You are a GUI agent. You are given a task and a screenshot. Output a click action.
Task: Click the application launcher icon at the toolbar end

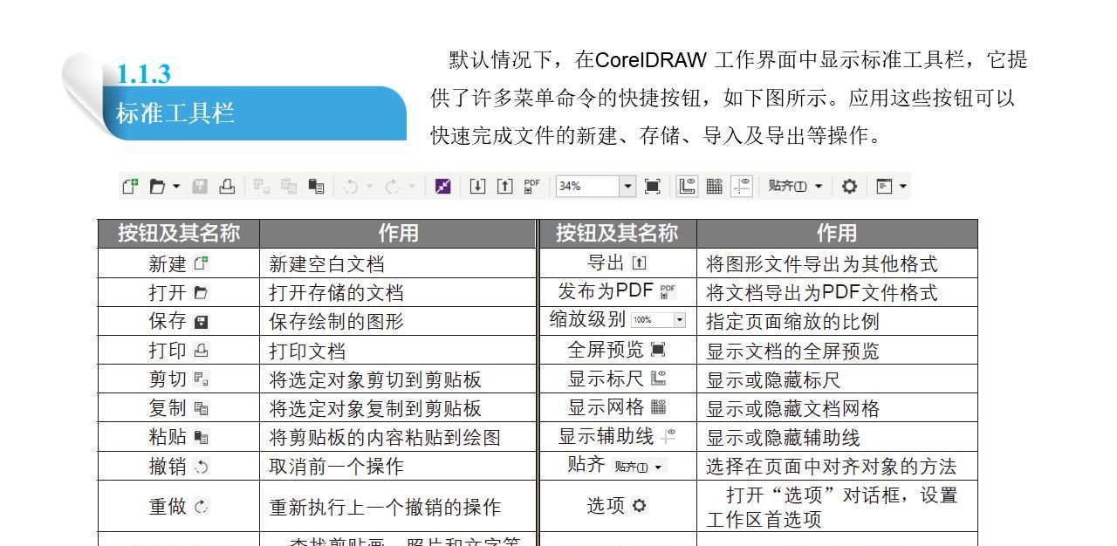point(884,186)
